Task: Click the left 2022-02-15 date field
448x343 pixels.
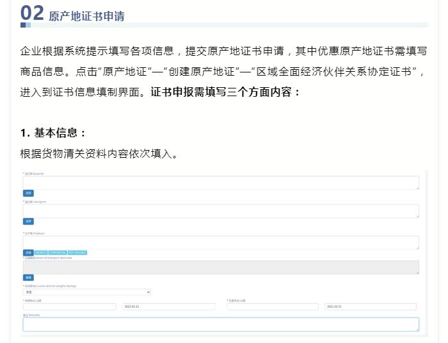Action: tap(168, 306)
